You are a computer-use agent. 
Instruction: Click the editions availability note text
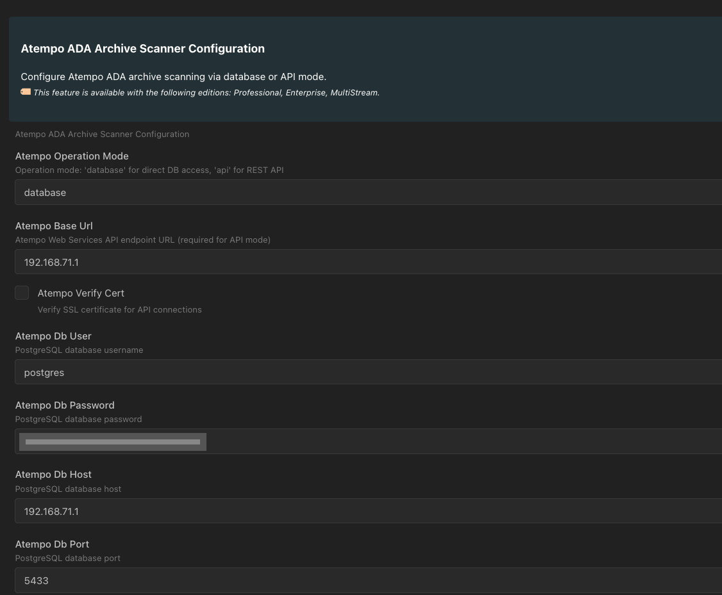tap(206, 93)
